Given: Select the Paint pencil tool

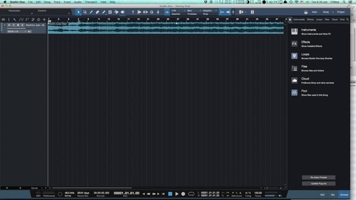Looking at the screenshot, I should click(x=104, y=12).
